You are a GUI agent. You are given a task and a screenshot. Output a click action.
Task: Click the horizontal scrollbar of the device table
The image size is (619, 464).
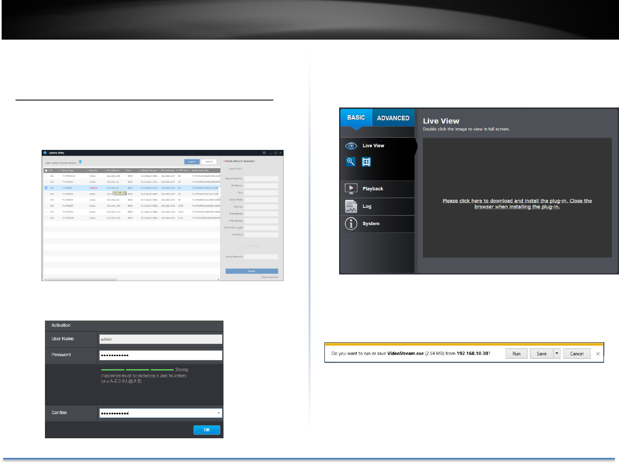point(82,279)
